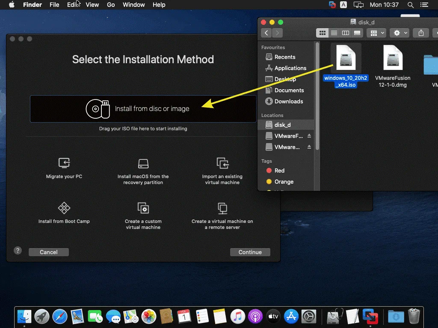Click the Continue button
The image size is (438, 328).
[x=250, y=252]
